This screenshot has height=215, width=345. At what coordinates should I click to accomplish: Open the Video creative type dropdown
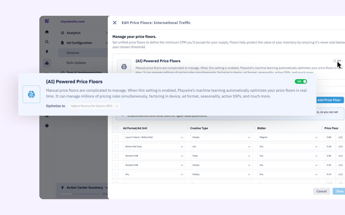[221, 156]
